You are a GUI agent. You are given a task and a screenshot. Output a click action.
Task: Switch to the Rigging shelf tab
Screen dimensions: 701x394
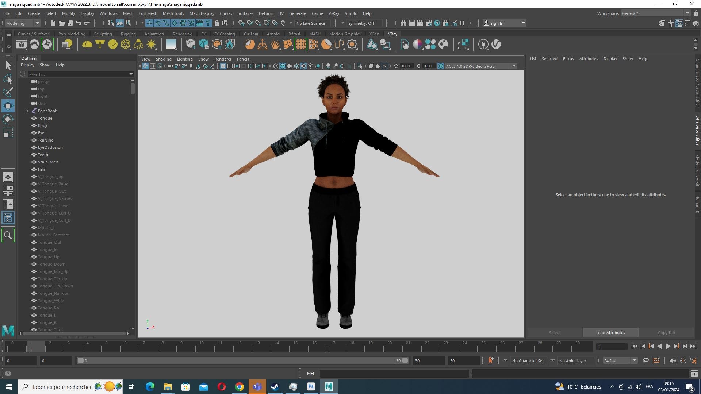pos(128,34)
